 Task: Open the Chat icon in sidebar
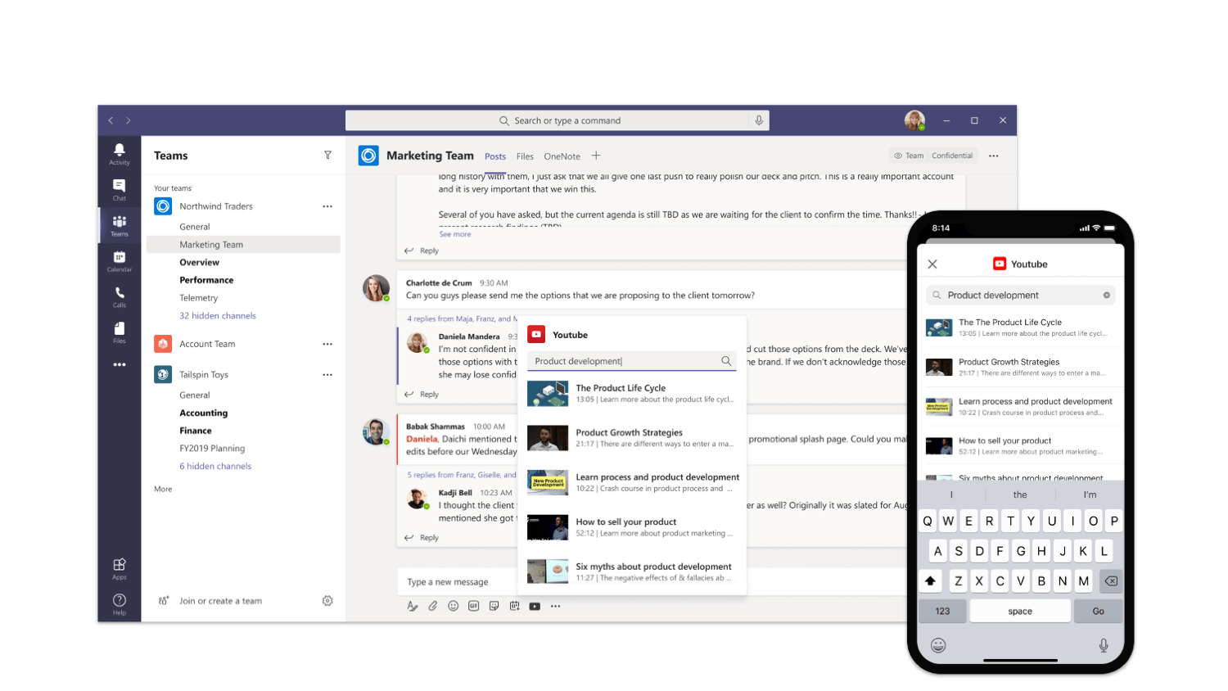pos(120,189)
